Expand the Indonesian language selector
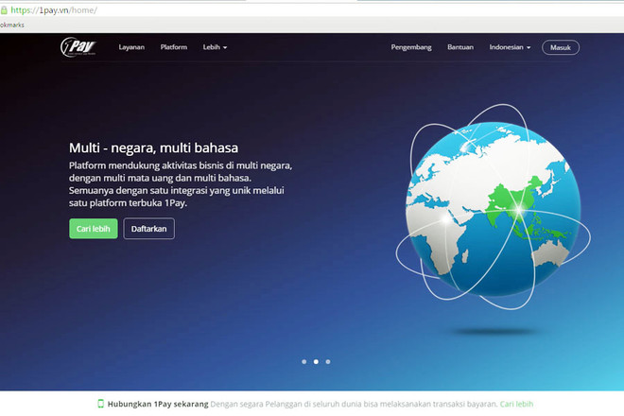The image size is (624, 416). tap(510, 47)
